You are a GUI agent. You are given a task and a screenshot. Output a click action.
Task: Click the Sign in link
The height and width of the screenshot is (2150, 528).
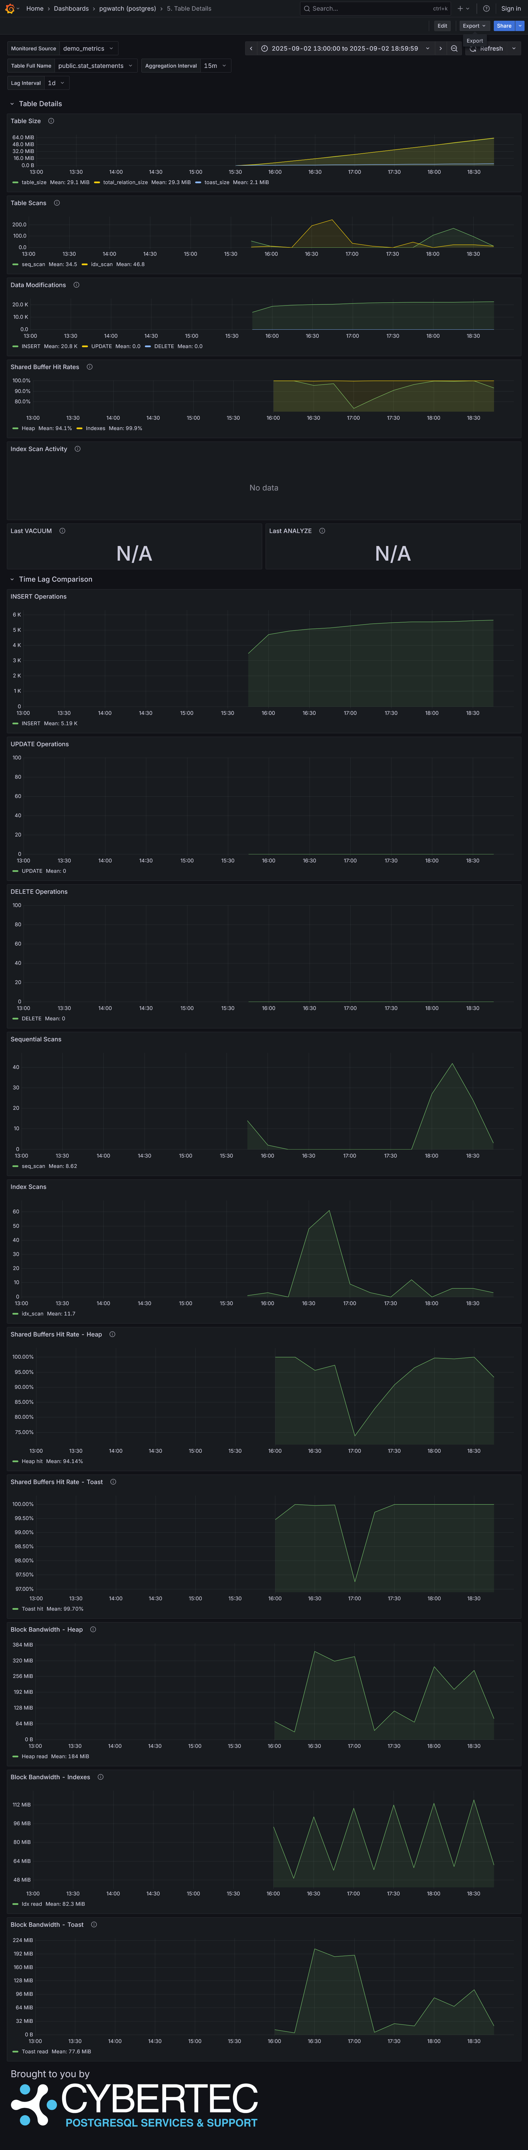(510, 8)
